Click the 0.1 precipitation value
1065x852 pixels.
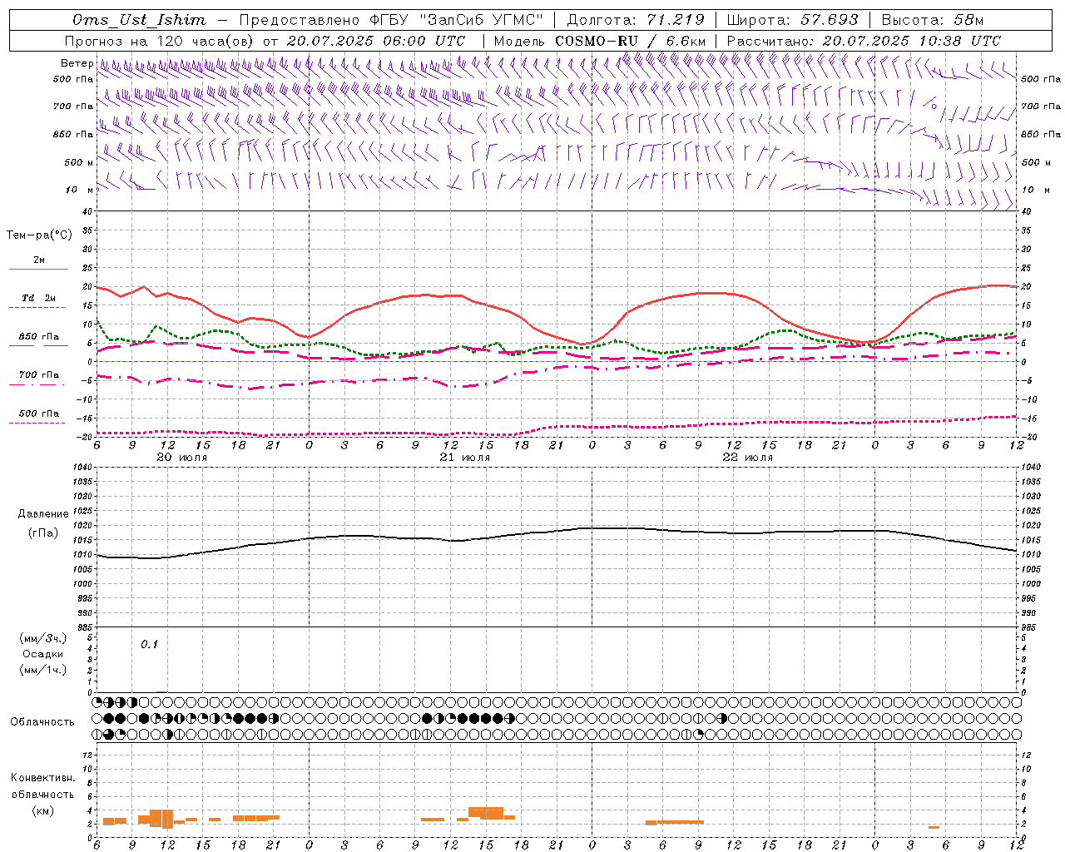(149, 644)
